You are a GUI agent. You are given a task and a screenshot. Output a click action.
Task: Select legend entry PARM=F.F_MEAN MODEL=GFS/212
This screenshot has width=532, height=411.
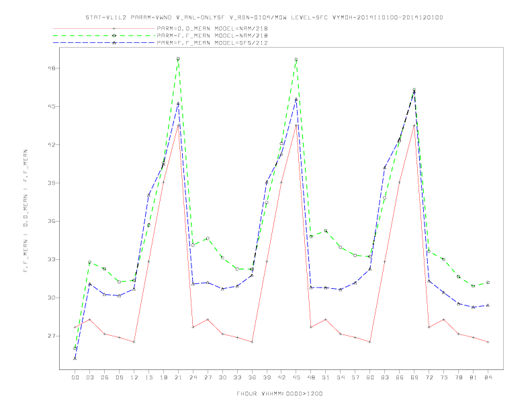(212, 43)
